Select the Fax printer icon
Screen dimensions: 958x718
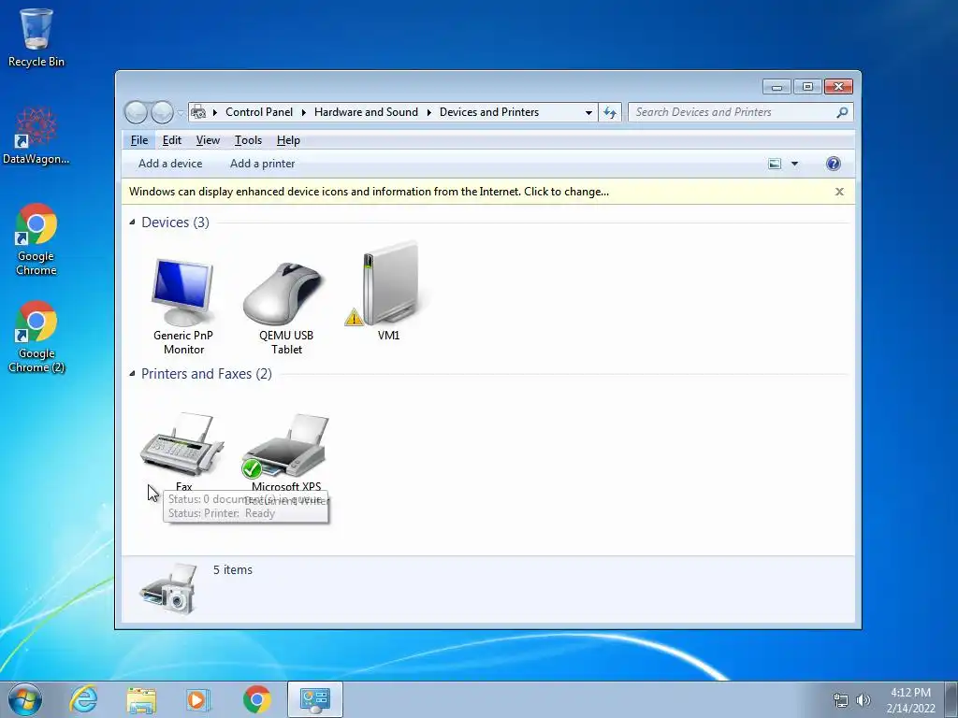pos(182,451)
